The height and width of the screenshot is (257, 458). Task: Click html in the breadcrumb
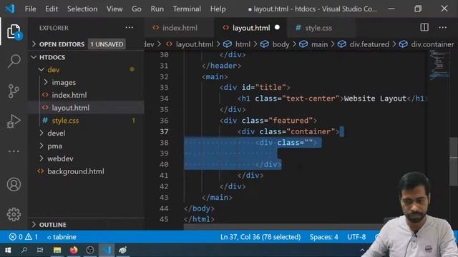pos(243,44)
